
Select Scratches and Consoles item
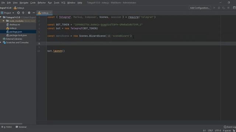point(17,43)
